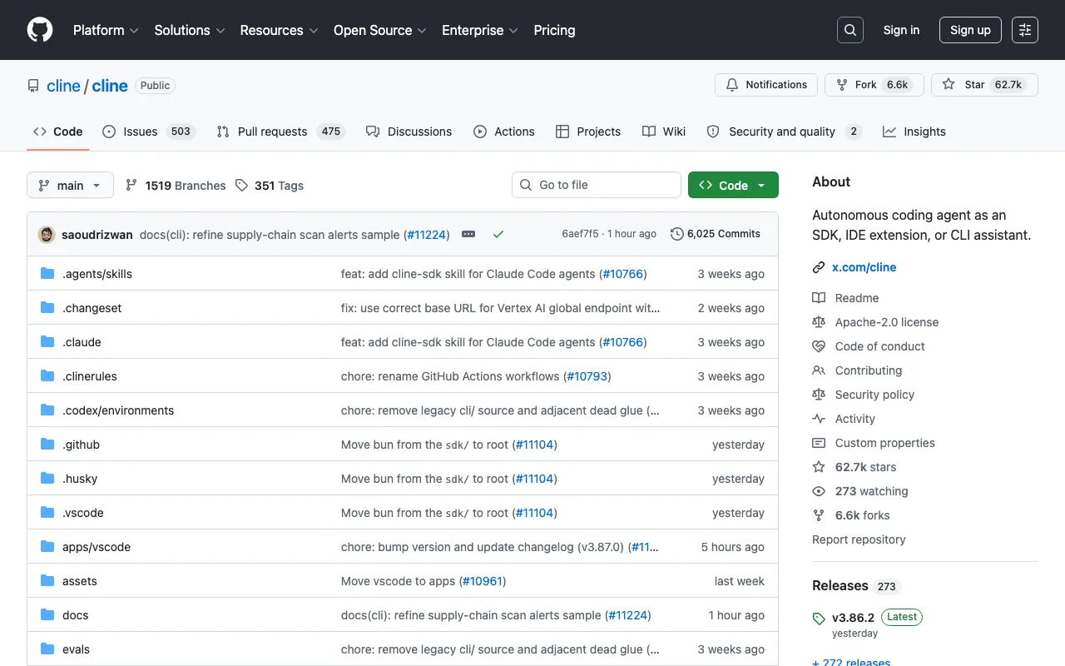
Task: Open the .github folder icon
Action: [47, 445]
